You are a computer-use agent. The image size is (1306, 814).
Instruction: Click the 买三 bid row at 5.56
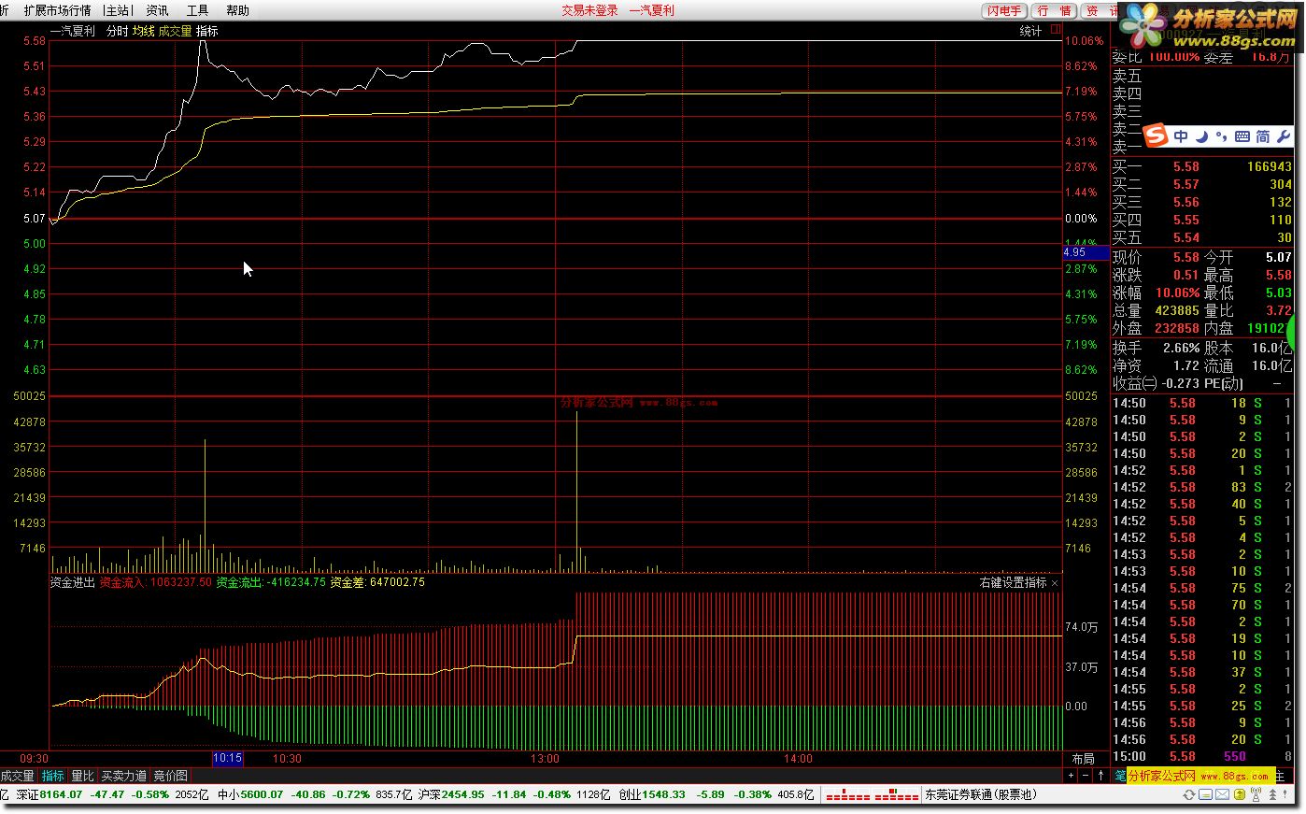[x=1202, y=202]
